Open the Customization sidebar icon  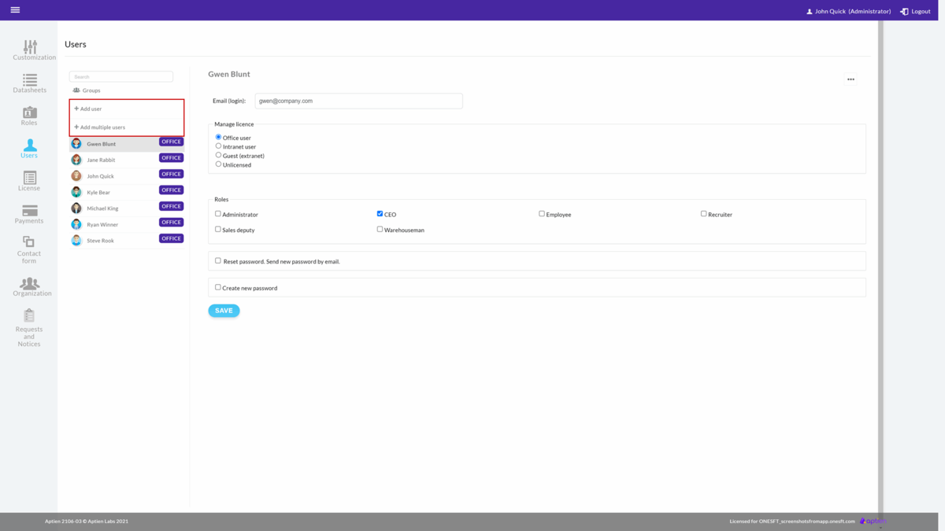tap(30, 47)
